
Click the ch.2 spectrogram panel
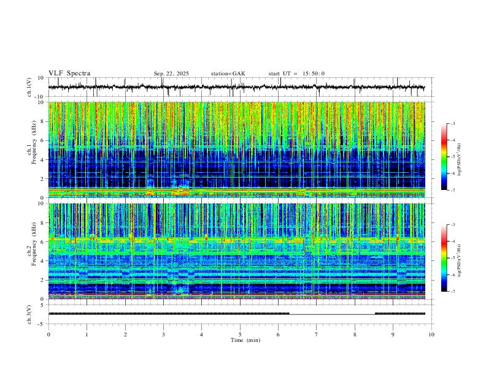236,251
